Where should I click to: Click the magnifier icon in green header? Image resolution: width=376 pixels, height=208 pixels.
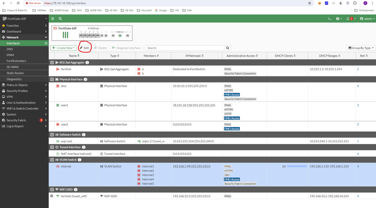(60, 19)
